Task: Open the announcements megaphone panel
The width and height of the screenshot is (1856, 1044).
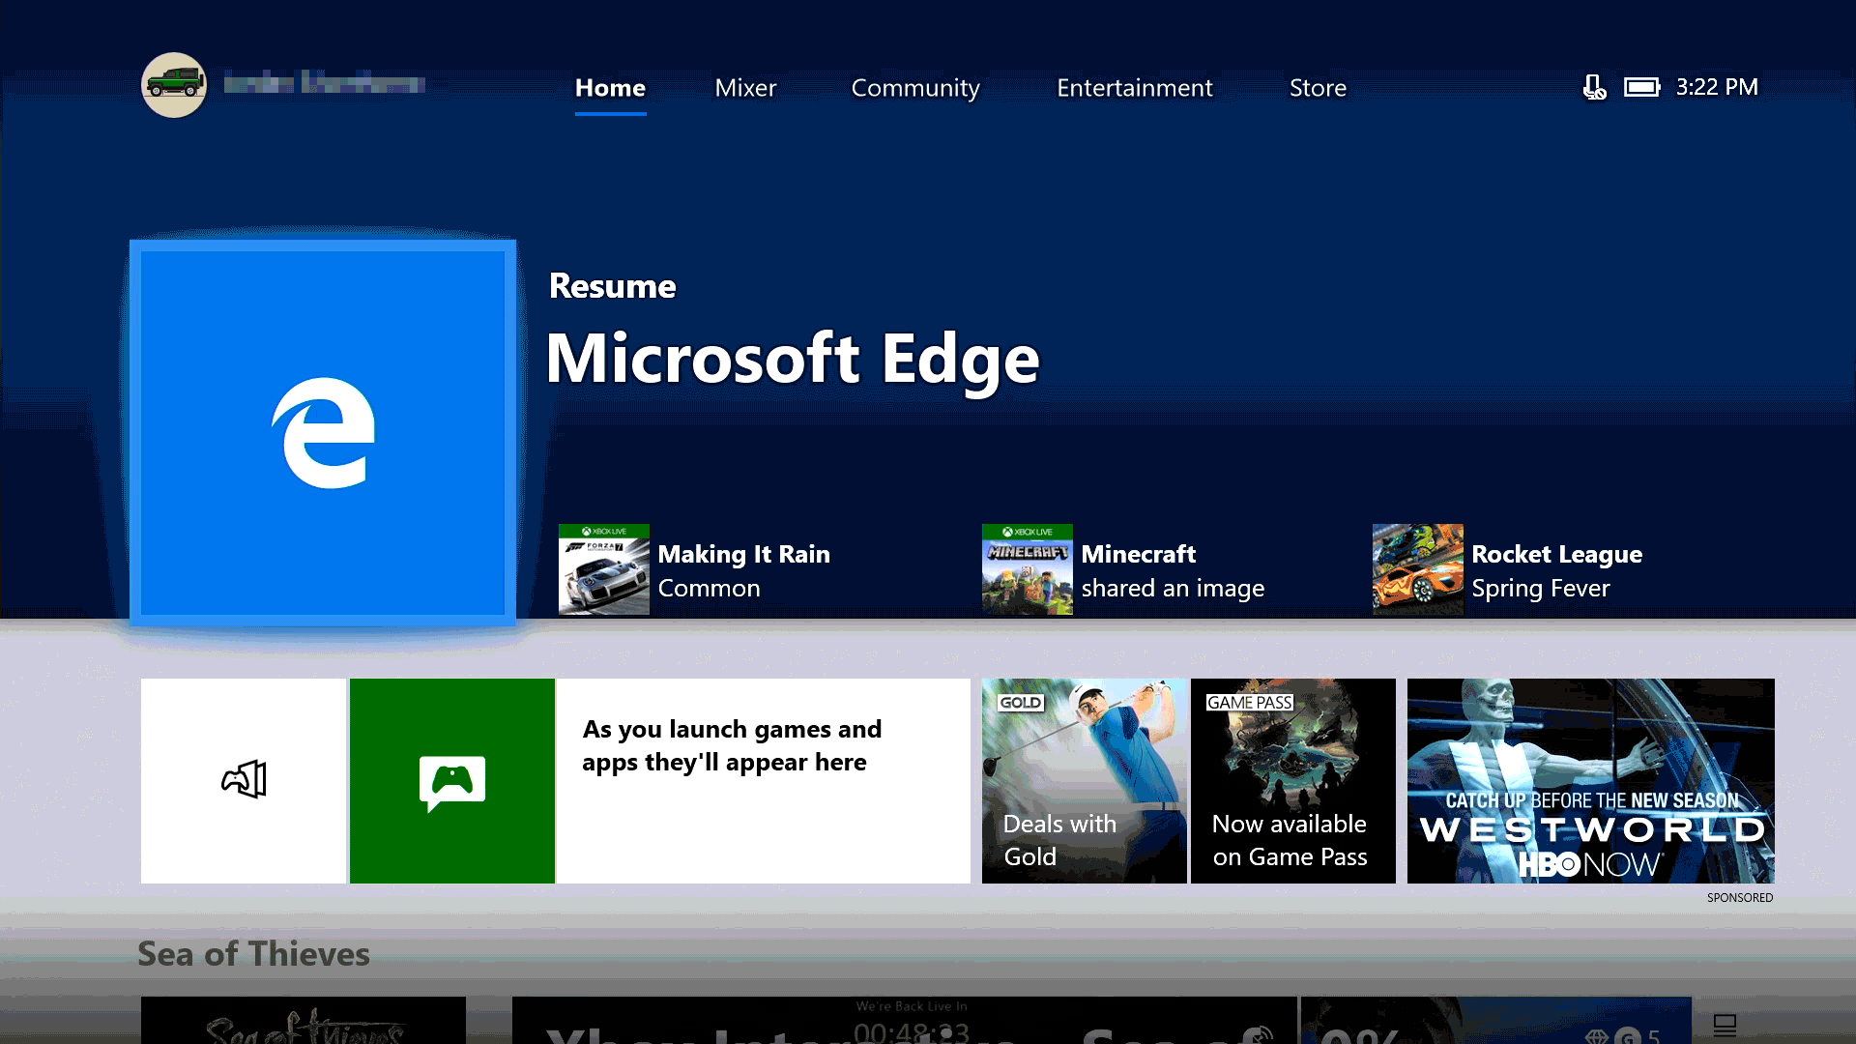Action: pos(244,780)
